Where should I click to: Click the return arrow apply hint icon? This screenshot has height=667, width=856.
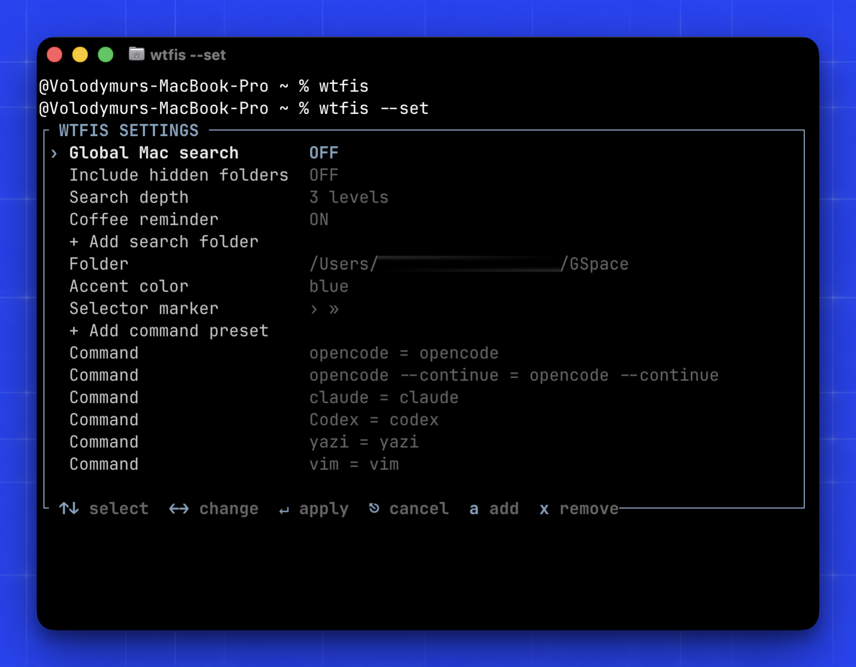(284, 510)
